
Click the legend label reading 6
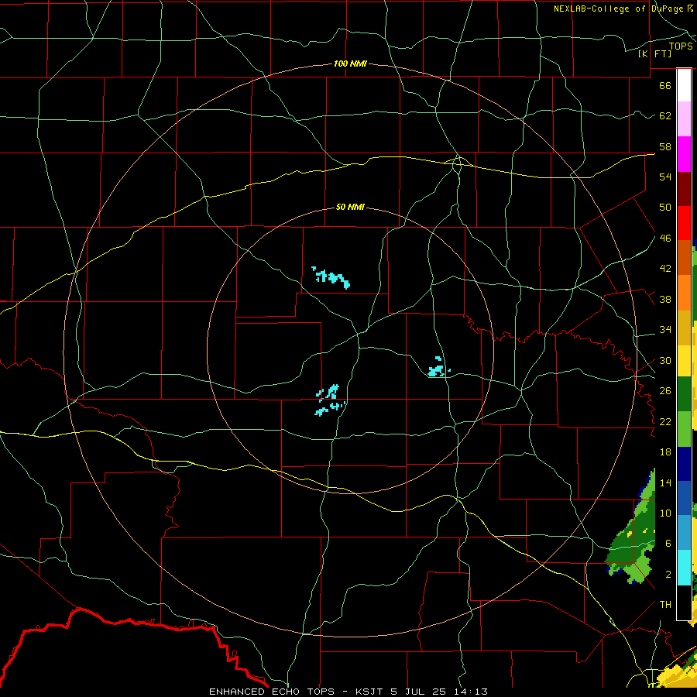coord(668,544)
